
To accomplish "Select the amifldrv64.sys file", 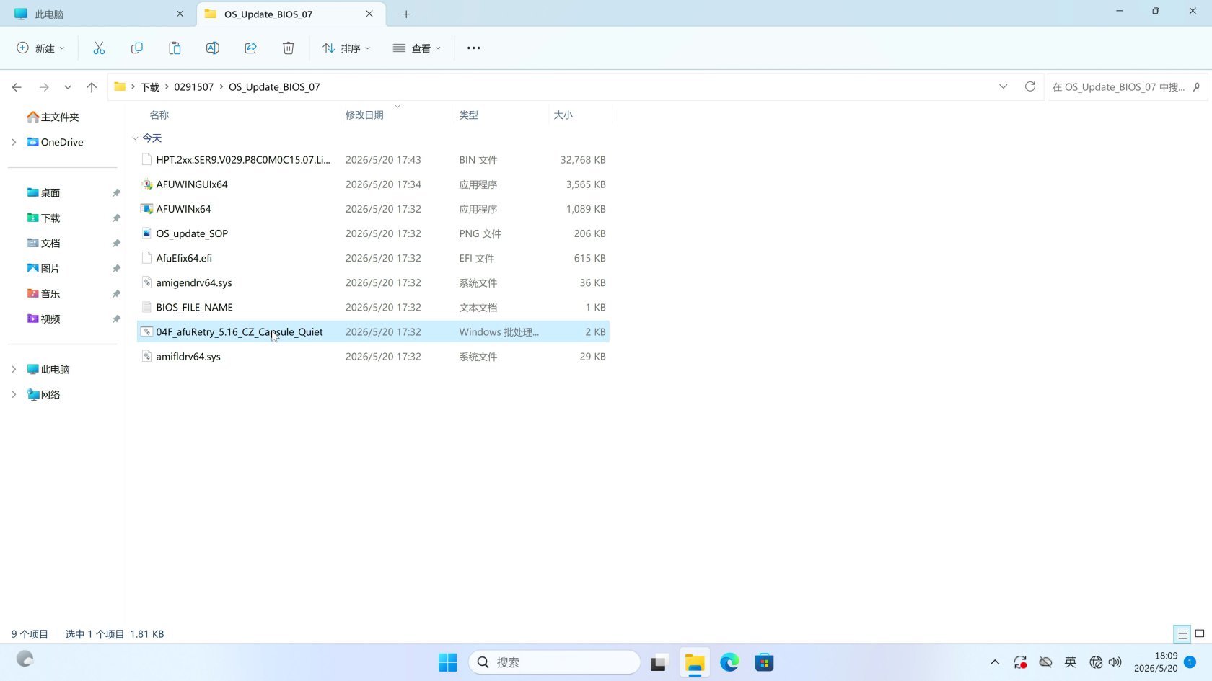I will coord(373,357).
